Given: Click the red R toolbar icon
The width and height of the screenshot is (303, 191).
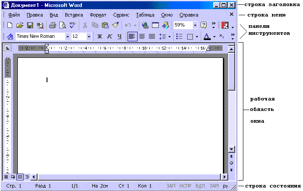Looking at the screenshot, I should pos(225,25).
